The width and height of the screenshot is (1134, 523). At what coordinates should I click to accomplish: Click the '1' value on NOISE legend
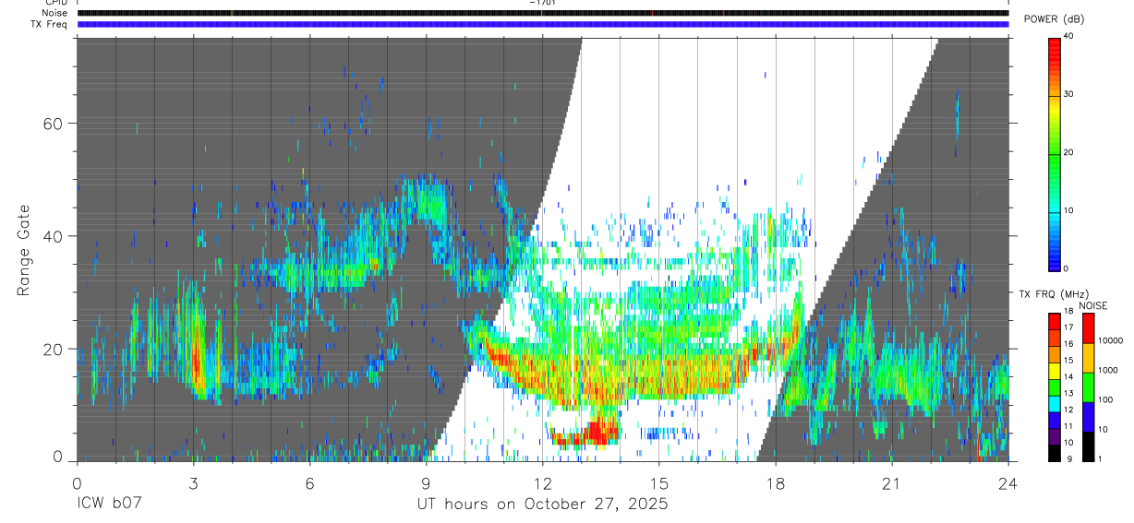click(1102, 458)
